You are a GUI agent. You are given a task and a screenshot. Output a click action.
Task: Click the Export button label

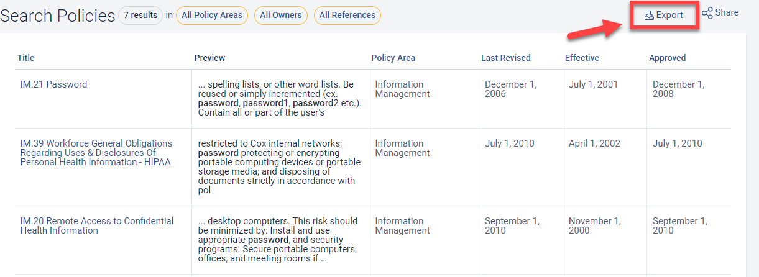(x=669, y=16)
